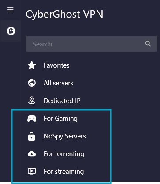Click the All servers globe icon
160x184 pixels.
pyautogui.click(x=32, y=83)
